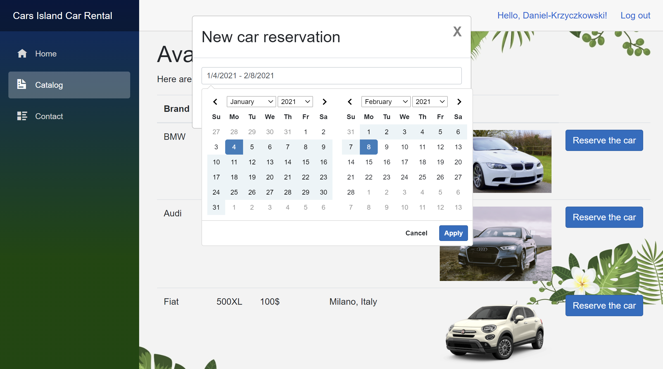This screenshot has height=369, width=663.
Task: Navigate to Home in the sidebar
Action: pos(46,53)
